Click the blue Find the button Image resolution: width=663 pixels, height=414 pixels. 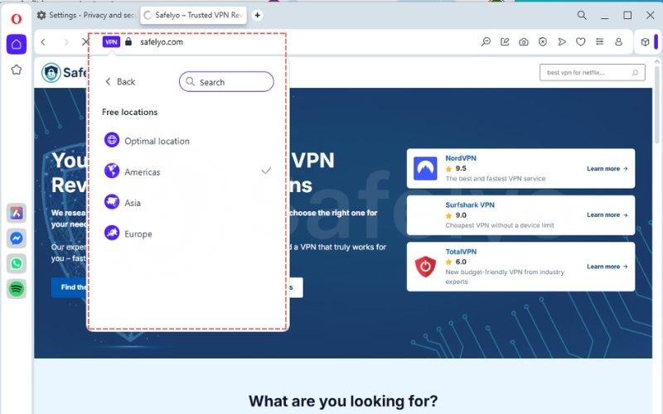click(70, 287)
